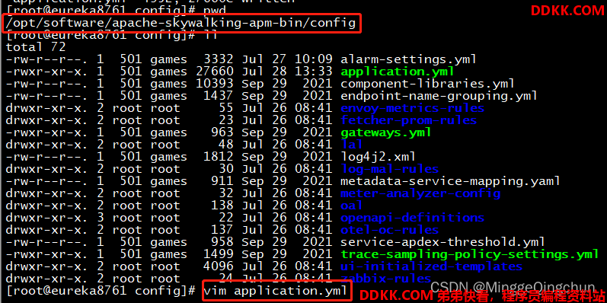Select the component-libraries.yml file name

[427, 84]
